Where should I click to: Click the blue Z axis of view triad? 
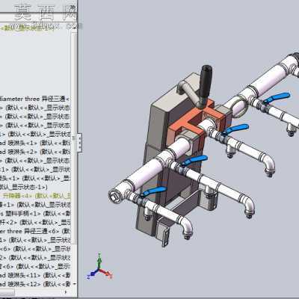click(x=93, y=274)
